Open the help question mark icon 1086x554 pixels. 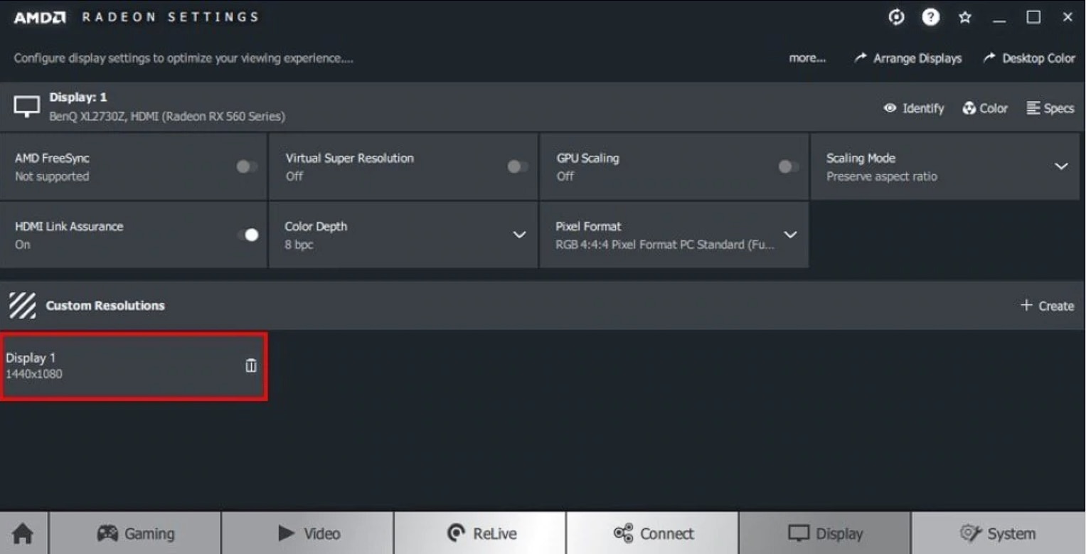click(x=930, y=17)
